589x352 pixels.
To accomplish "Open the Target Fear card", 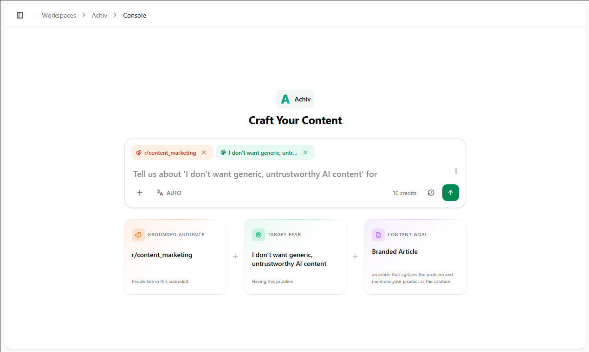I will point(295,257).
